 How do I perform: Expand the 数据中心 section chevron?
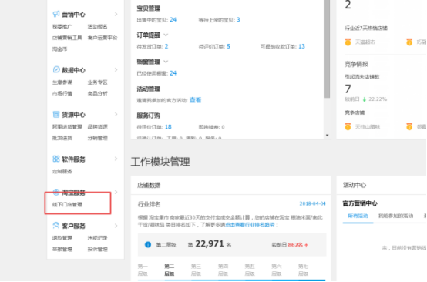point(116,69)
